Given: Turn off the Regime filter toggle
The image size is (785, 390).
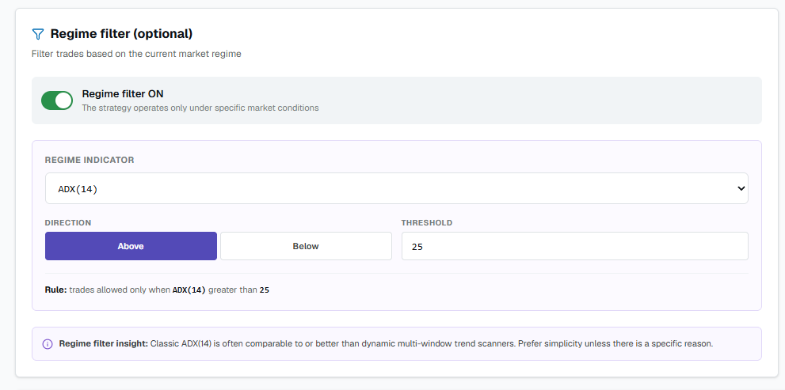Looking at the screenshot, I should click(x=57, y=100).
